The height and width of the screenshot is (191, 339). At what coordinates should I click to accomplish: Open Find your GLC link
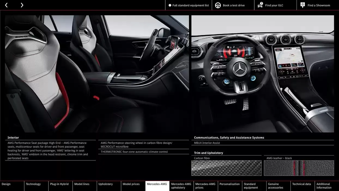[274, 5]
